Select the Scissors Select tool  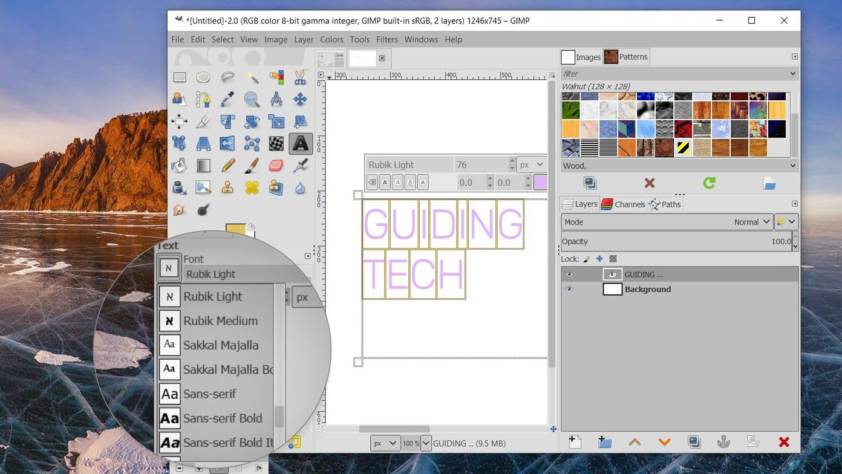point(300,77)
